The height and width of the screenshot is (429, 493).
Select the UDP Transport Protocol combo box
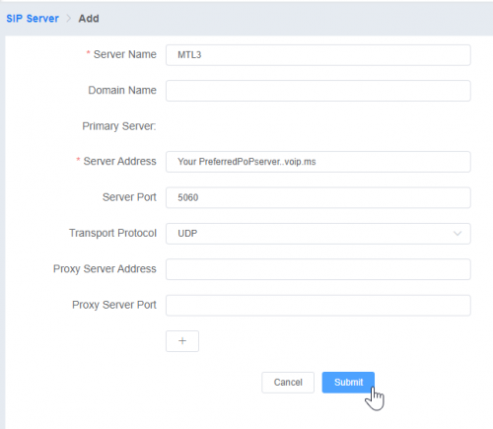pos(318,234)
